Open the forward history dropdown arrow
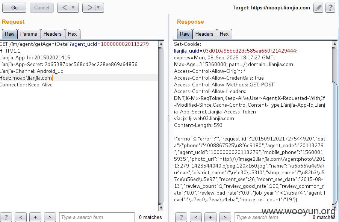 [98, 8]
